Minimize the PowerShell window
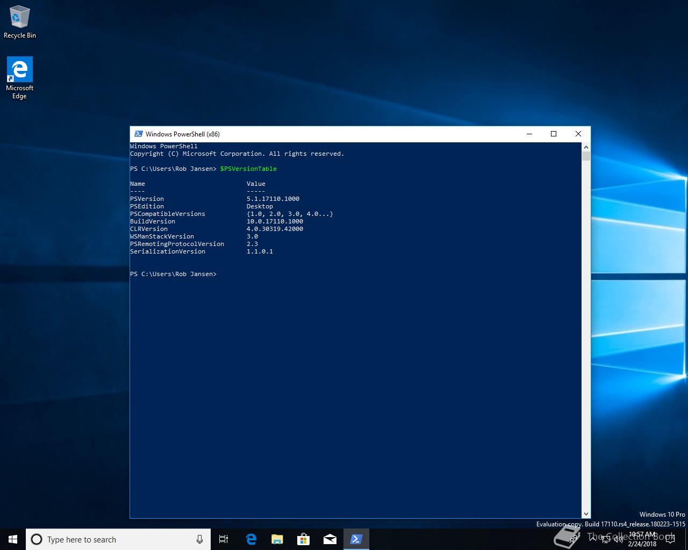The image size is (688, 550). [529, 134]
